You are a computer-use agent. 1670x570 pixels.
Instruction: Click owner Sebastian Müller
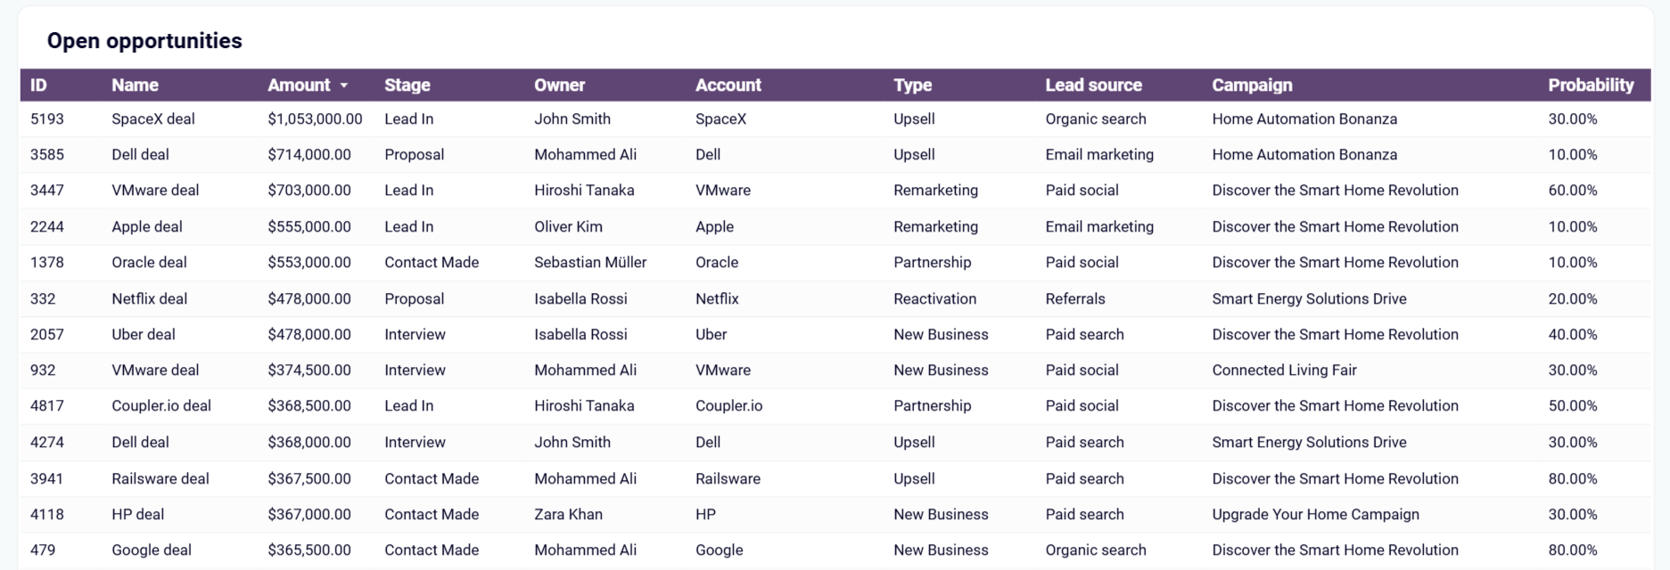pos(590,263)
